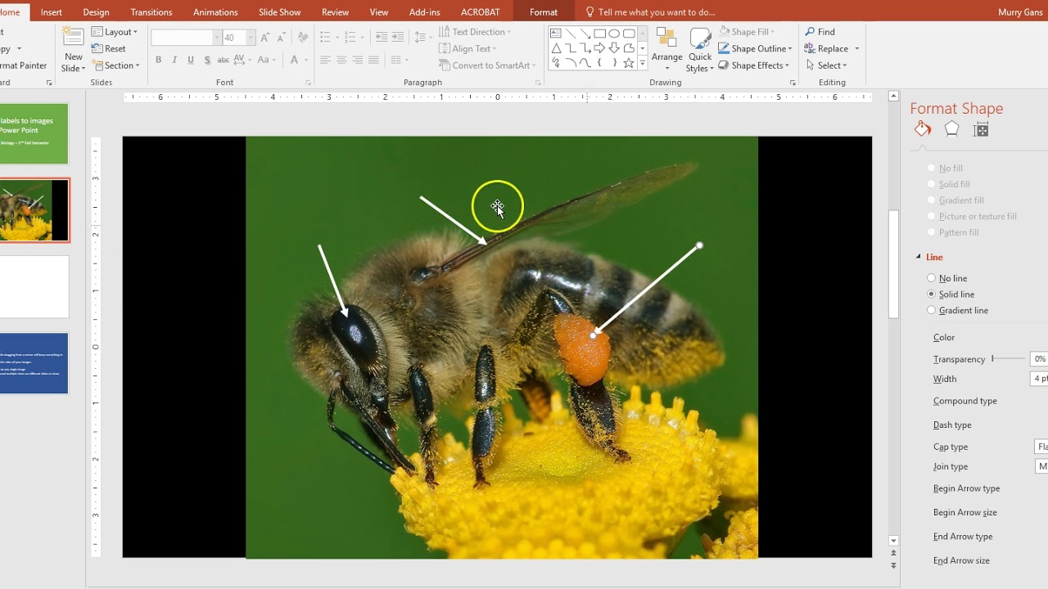Open the Shape Effects dropdown
Image resolution: width=1048 pixels, height=589 pixels.
tap(754, 65)
